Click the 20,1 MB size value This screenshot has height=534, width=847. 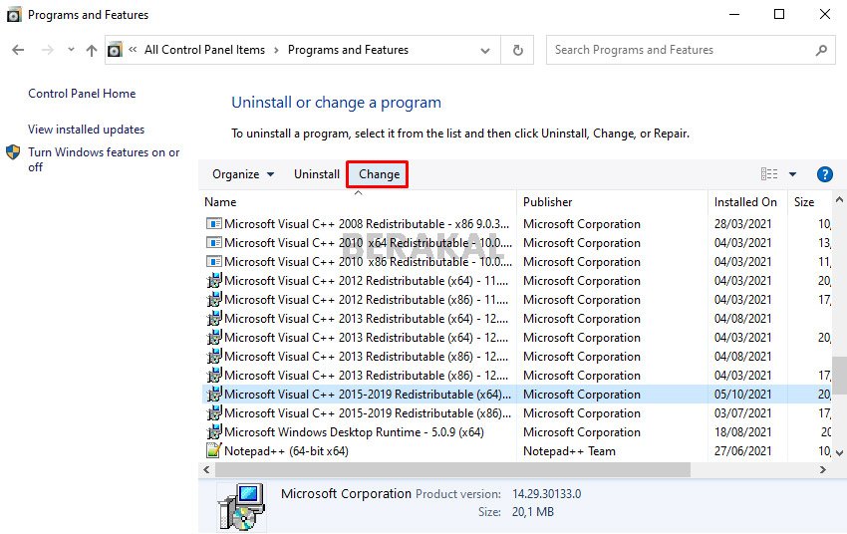click(x=533, y=512)
